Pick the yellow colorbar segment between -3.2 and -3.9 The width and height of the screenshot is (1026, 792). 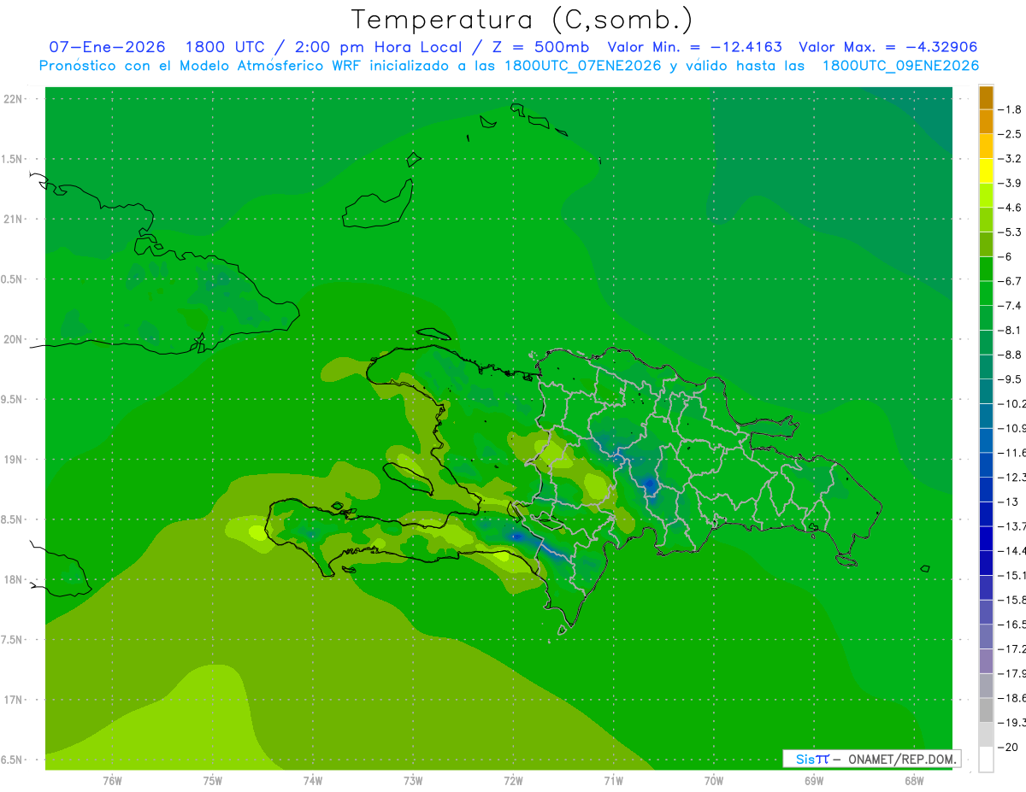coord(986,171)
